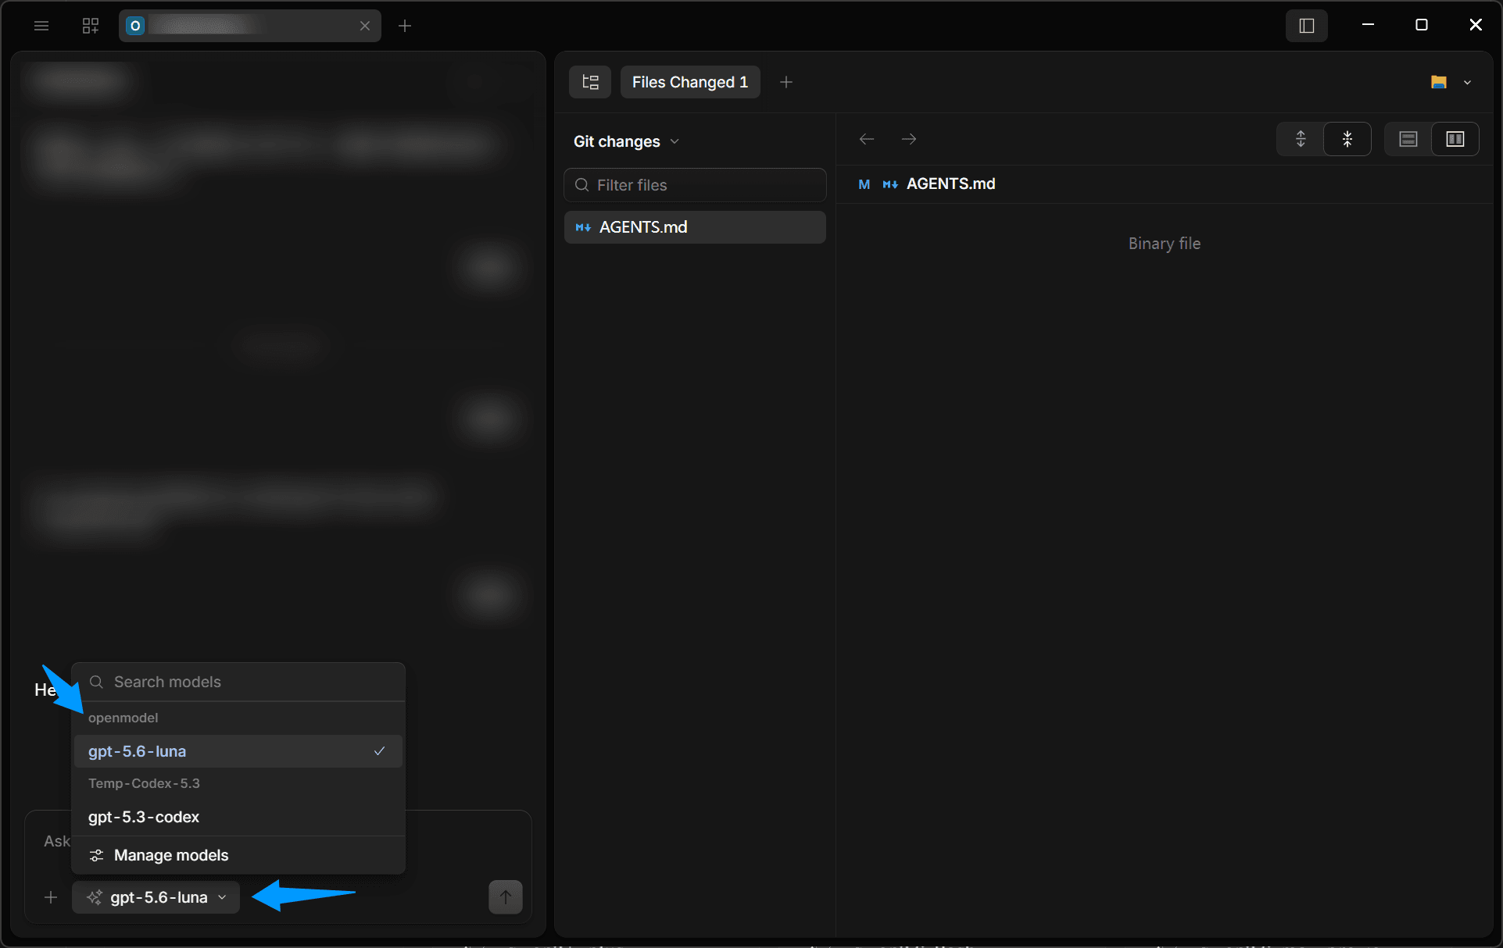Expand the dropdown next to folder icon
1503x948 pixels.
(x=1467, y=82)
